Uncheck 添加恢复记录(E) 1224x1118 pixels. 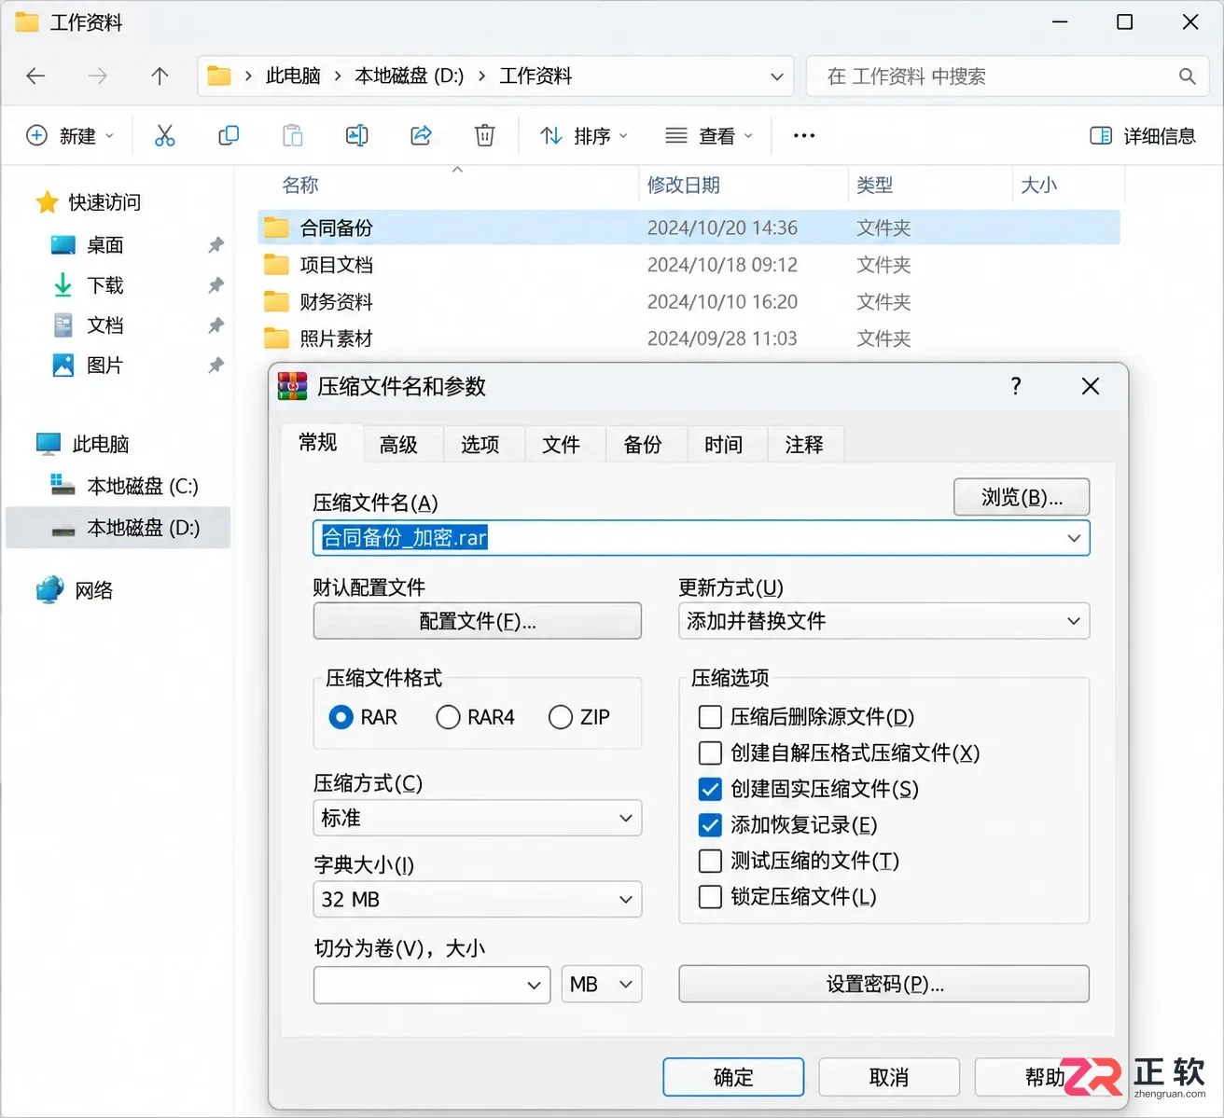click(x=710, y=825)
